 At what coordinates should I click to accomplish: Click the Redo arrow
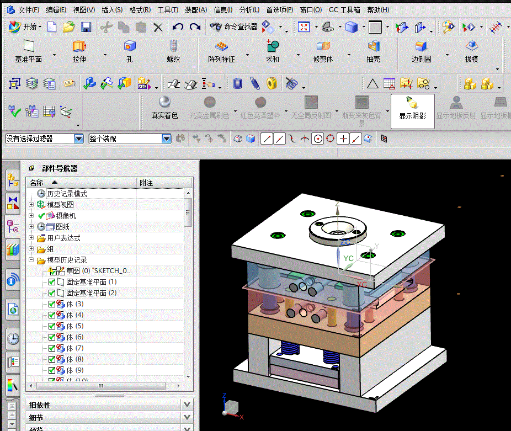[195, 26]
